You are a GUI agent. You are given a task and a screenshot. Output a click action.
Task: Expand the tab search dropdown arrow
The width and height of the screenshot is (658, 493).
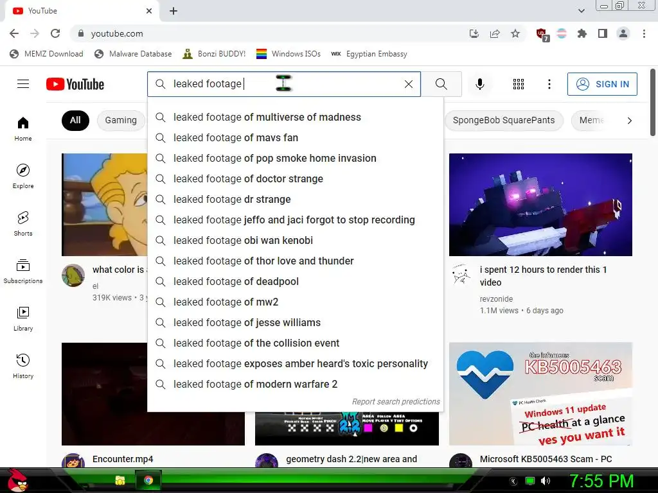click(581, 11)
